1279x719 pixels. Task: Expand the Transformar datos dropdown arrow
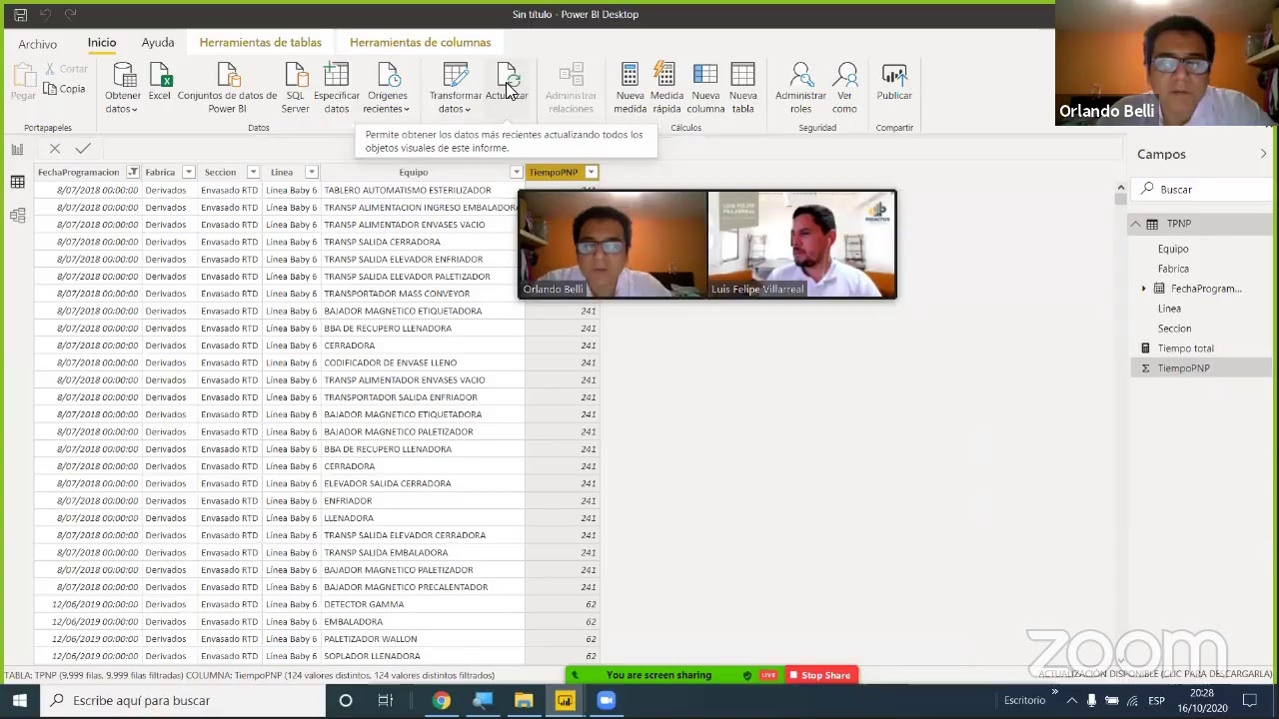point(468,110)
